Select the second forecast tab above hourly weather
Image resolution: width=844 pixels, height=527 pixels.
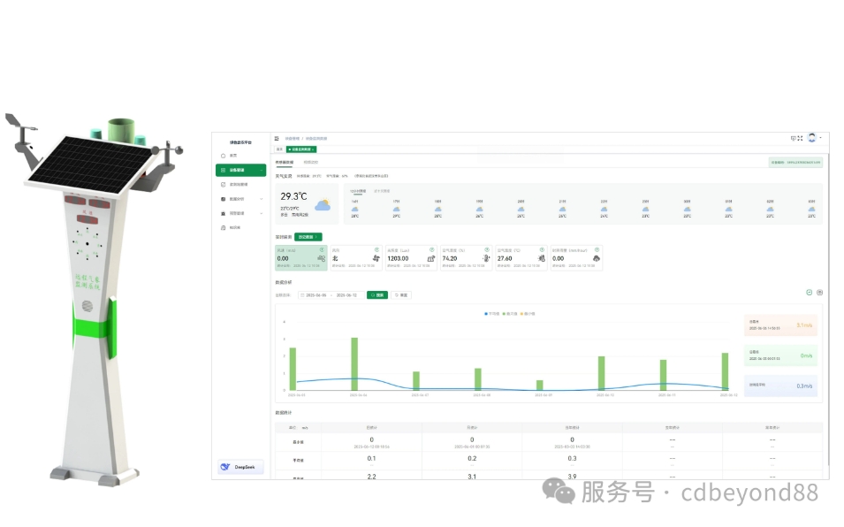pyautogui.click(x=382, y=190)
